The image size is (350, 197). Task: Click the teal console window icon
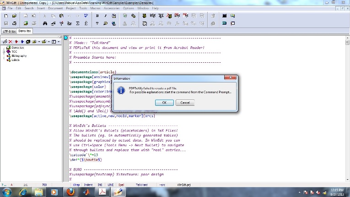tap(224, 23)
